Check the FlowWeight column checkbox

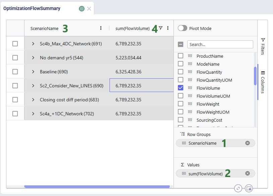click(x=181, y=104)
